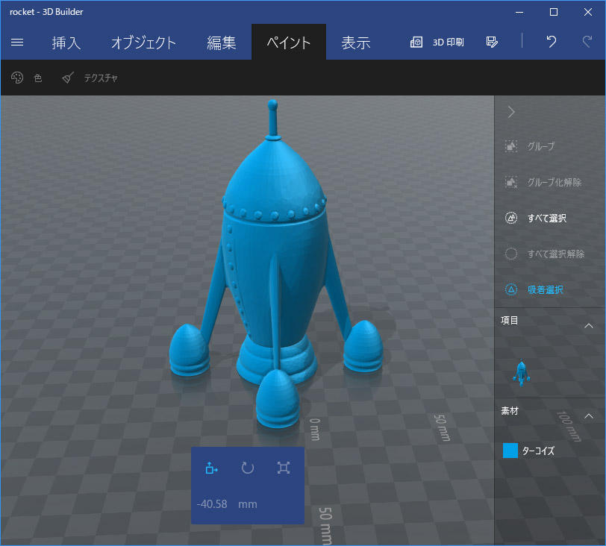Activate the scale tool in the transform bar
The width and height of the screenshot is (606, 546).
click(284, 468)
